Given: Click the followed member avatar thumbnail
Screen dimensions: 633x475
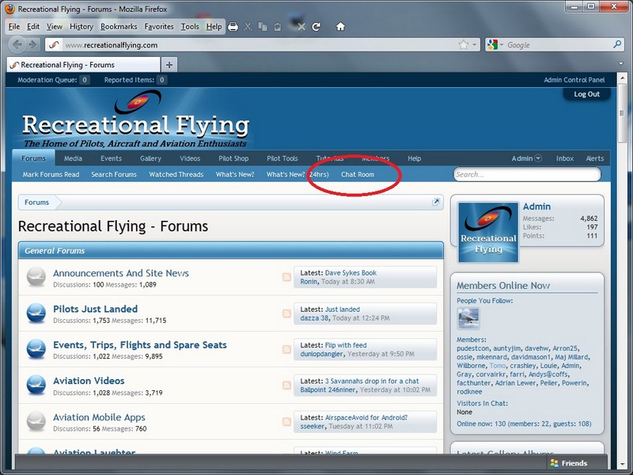Looking at the screenshot, I should click(468, 318).
